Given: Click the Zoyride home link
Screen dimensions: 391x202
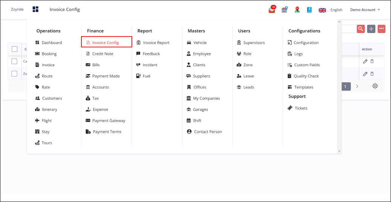Looking at the screenshot, I should (17, 10).
